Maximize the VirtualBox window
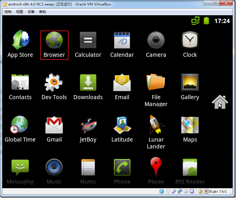236x198 pixels. (215, 3)
